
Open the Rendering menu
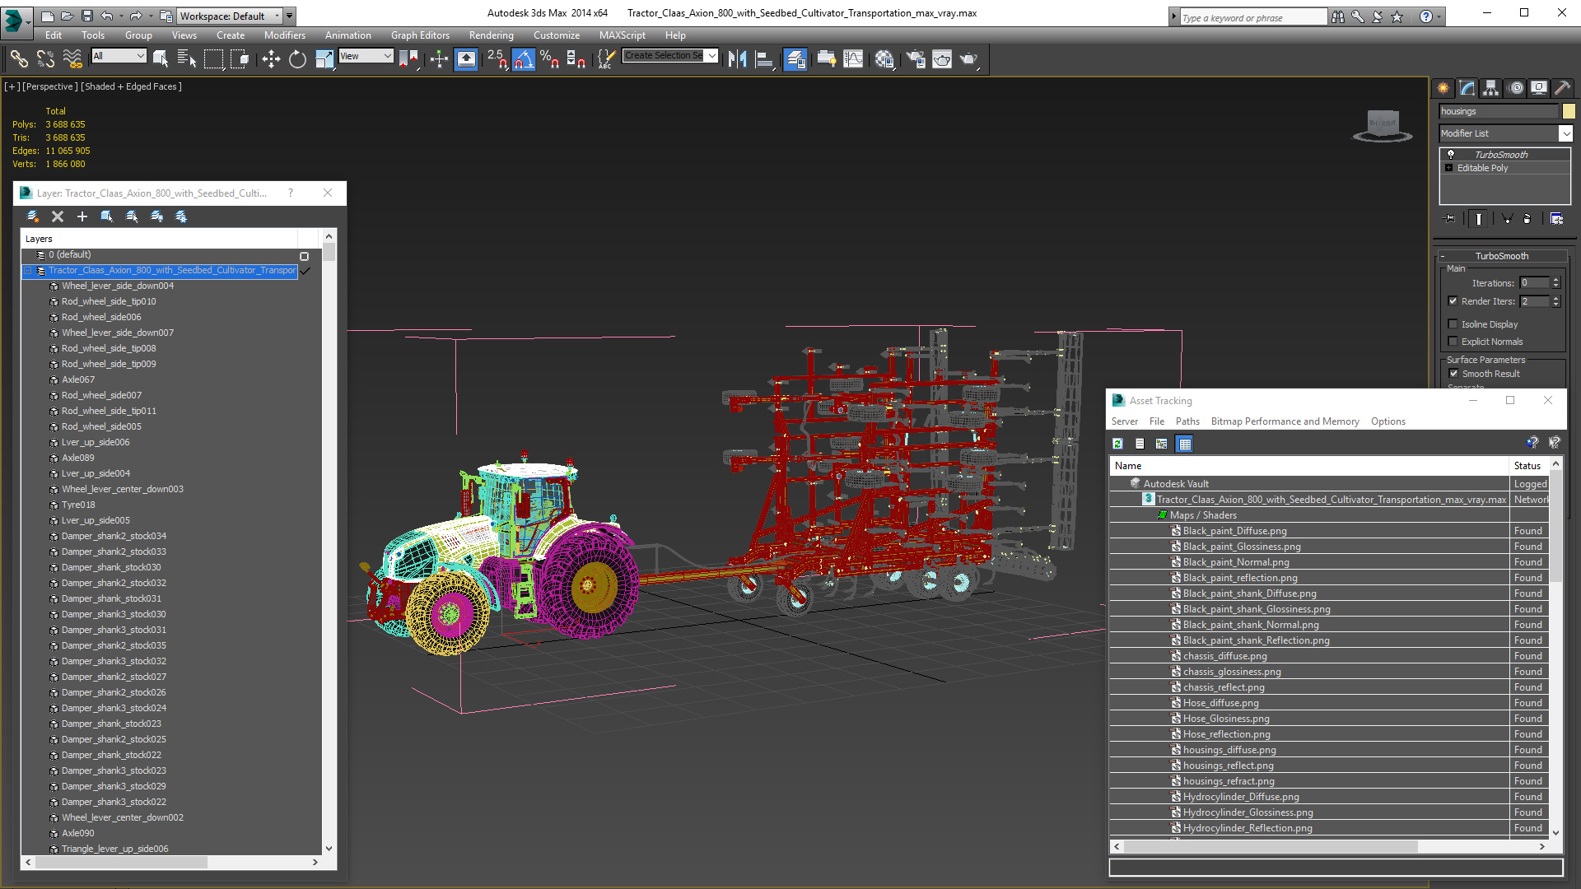(492, 35)
